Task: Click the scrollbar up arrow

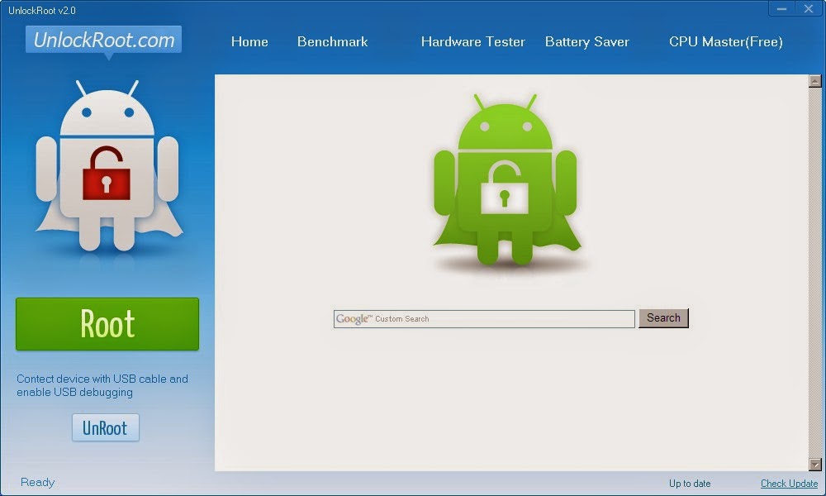Action: (815, 81)
